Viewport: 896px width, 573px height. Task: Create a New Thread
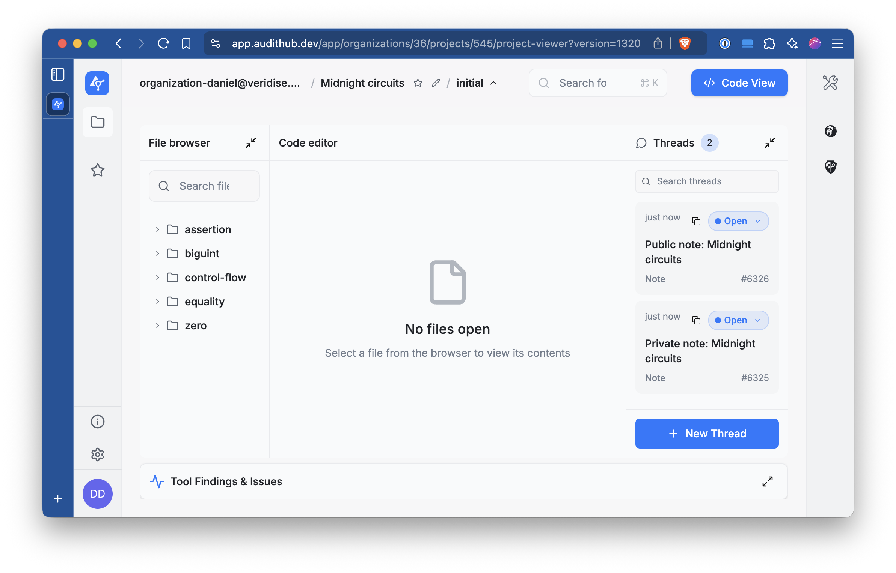[x=706, y=433]
